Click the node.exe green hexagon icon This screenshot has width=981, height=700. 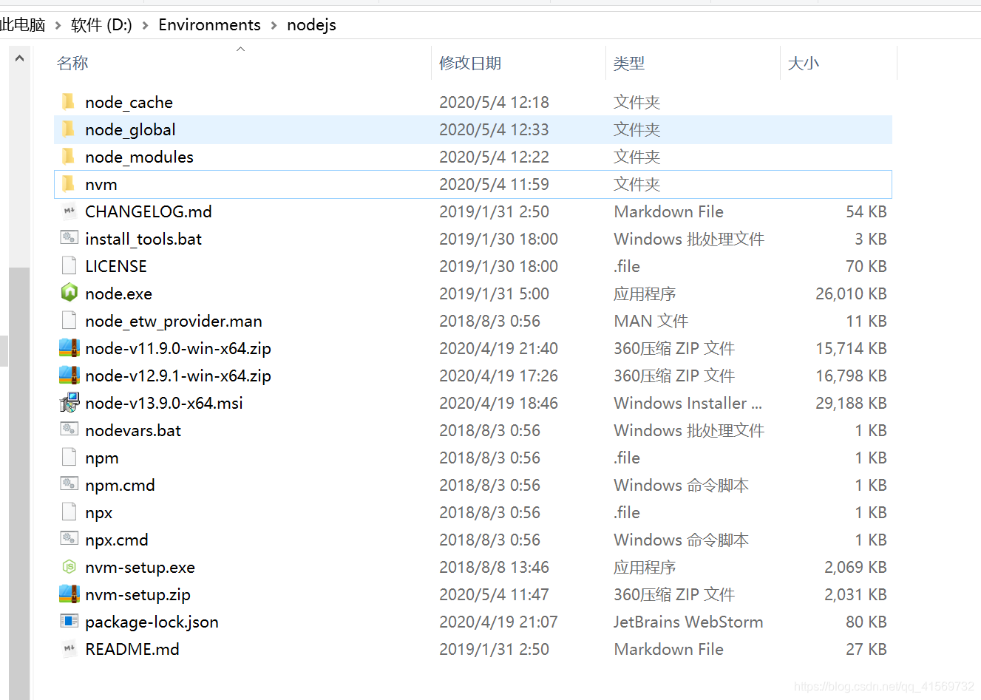point(69,293)
